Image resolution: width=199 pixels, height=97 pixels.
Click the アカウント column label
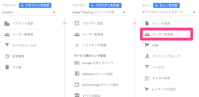[9, 5]
